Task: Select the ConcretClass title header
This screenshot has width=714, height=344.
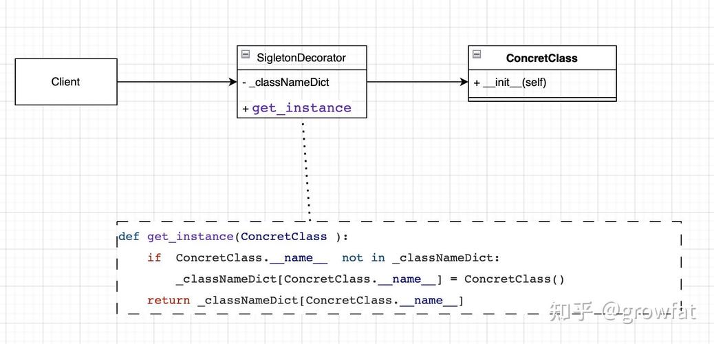Action: (542, 58)
